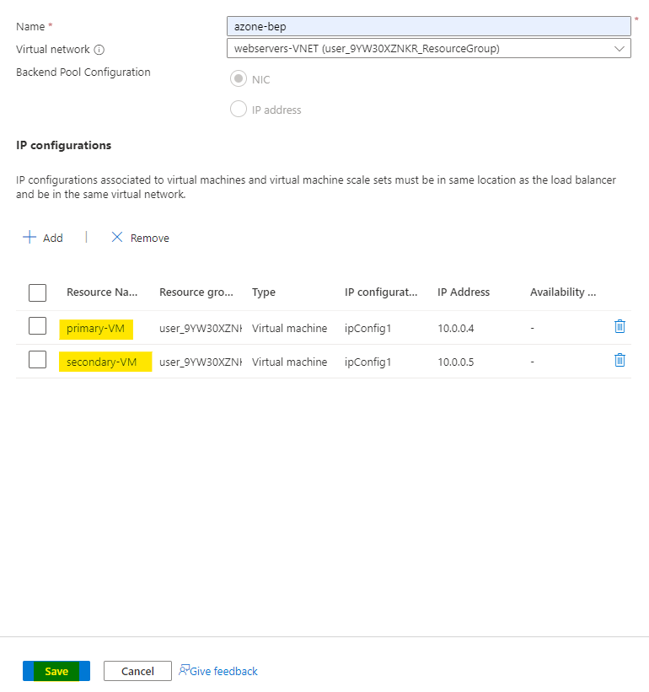Click the X icon to remove configurations
The width and height of the screenshot is (649, 692).
(117, 238)
